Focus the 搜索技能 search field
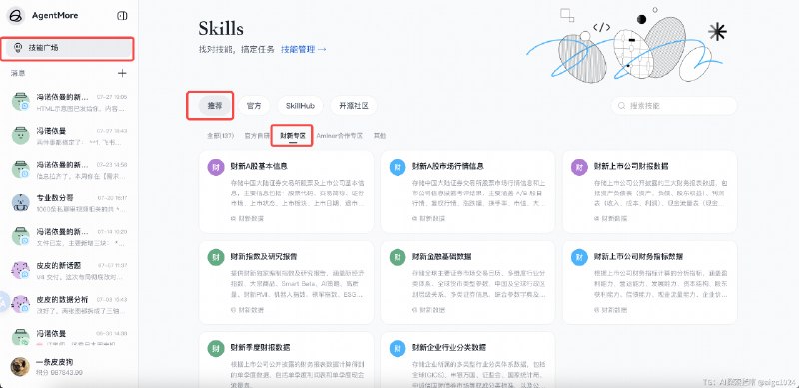The height and width of the screenshot is (388, 799). [673, 106]
